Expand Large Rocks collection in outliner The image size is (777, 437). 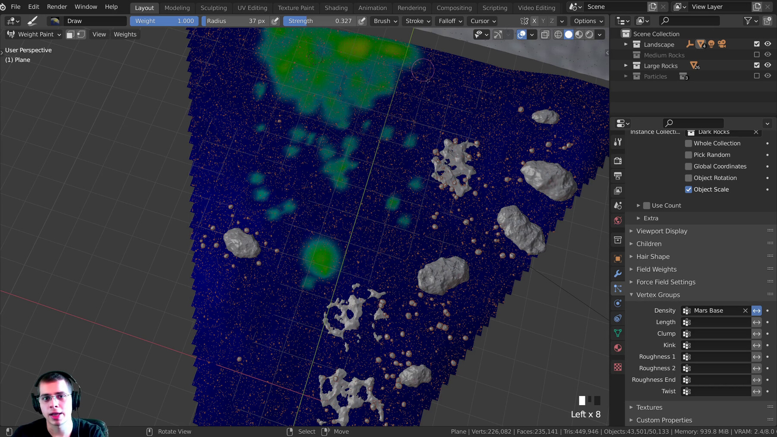(x=625, y=66)
